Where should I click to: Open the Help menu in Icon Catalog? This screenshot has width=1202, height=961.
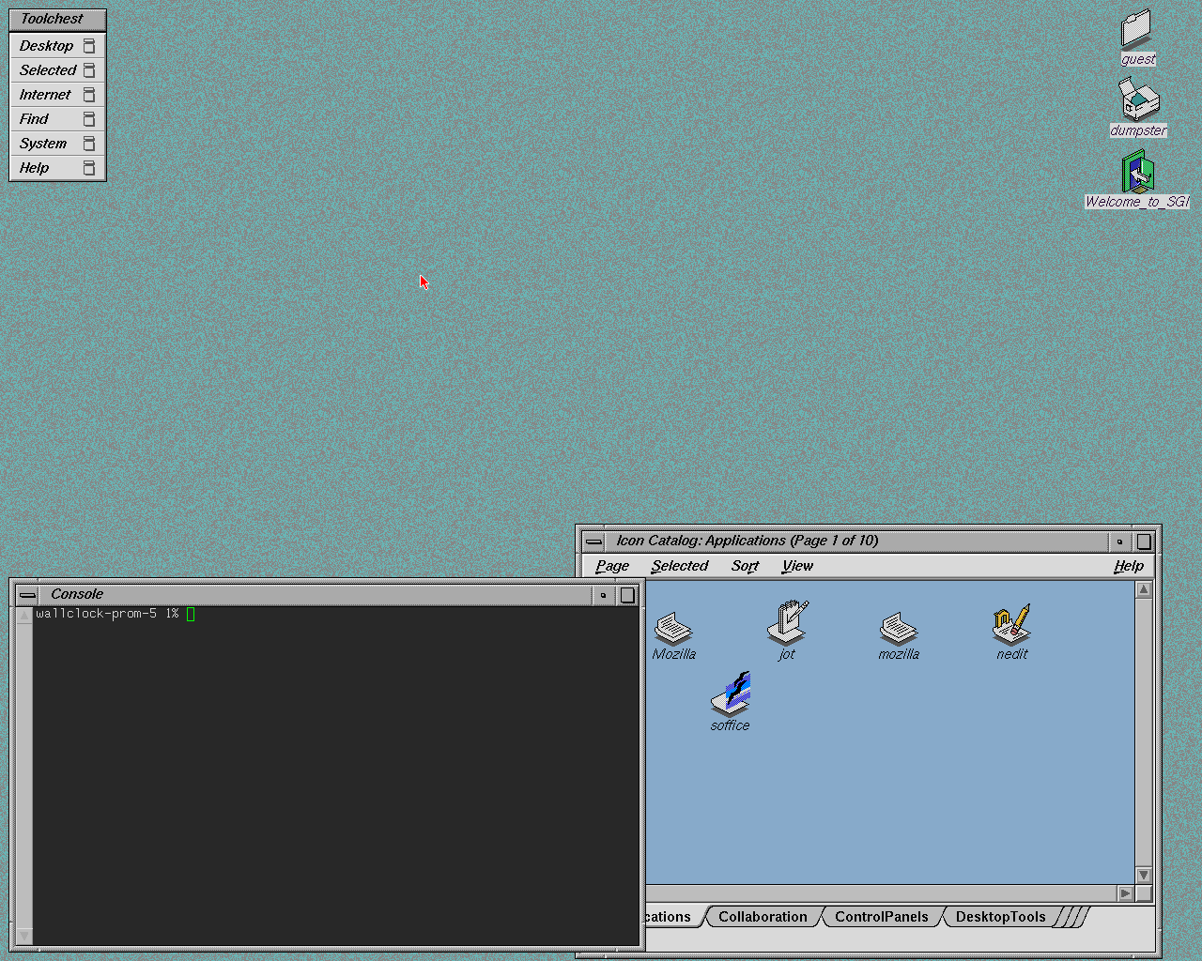[1129, 566]
